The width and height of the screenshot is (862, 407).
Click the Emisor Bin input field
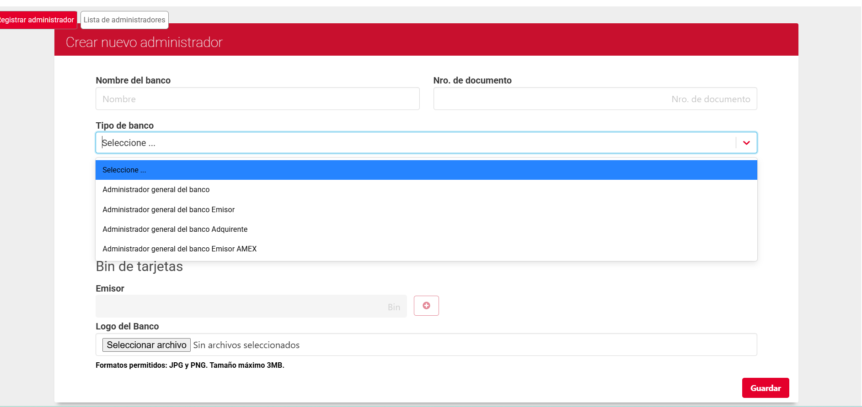[251, 307]
